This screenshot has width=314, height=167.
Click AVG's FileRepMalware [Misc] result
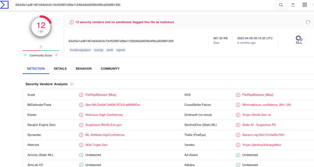pyautogui.click(x=258, y=95)
